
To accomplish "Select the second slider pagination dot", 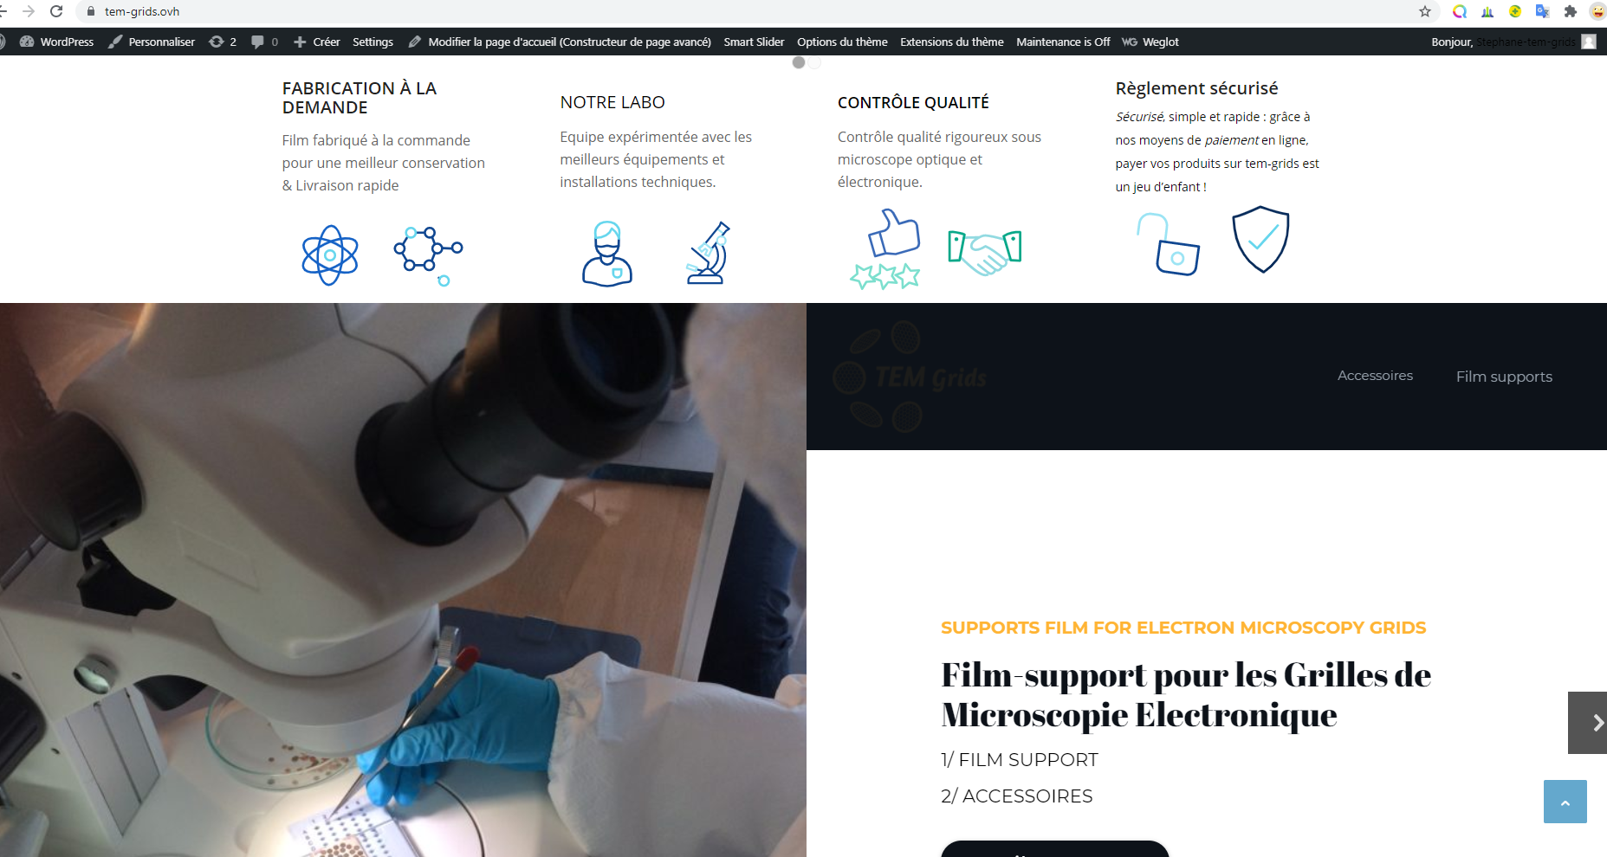I will point(814,62).
